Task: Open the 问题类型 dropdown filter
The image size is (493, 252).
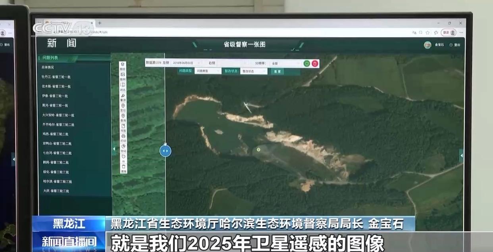Action: point(208,71)
